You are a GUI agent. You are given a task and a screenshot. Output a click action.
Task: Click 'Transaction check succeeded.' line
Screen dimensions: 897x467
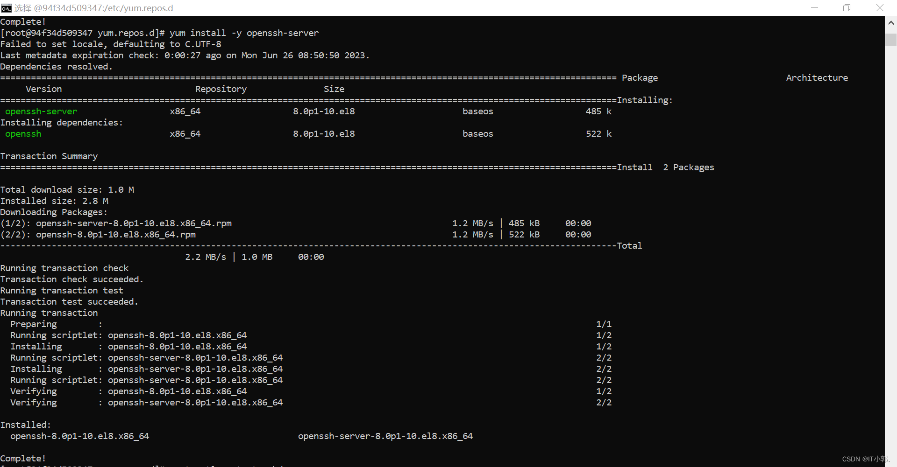coord(72,279)
